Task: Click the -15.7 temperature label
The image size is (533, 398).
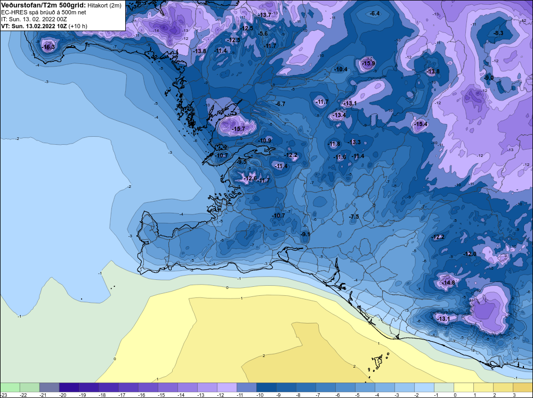Action: (238, 129)
